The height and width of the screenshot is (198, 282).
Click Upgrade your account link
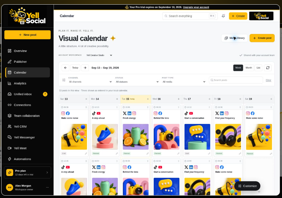coord(196,7)
